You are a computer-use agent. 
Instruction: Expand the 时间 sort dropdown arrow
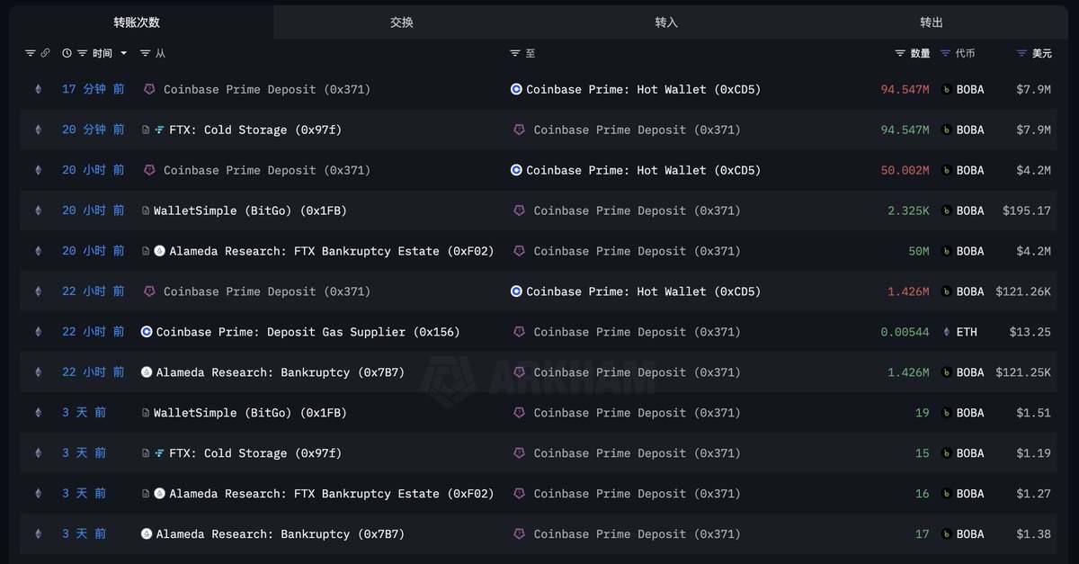pos(124,54)
